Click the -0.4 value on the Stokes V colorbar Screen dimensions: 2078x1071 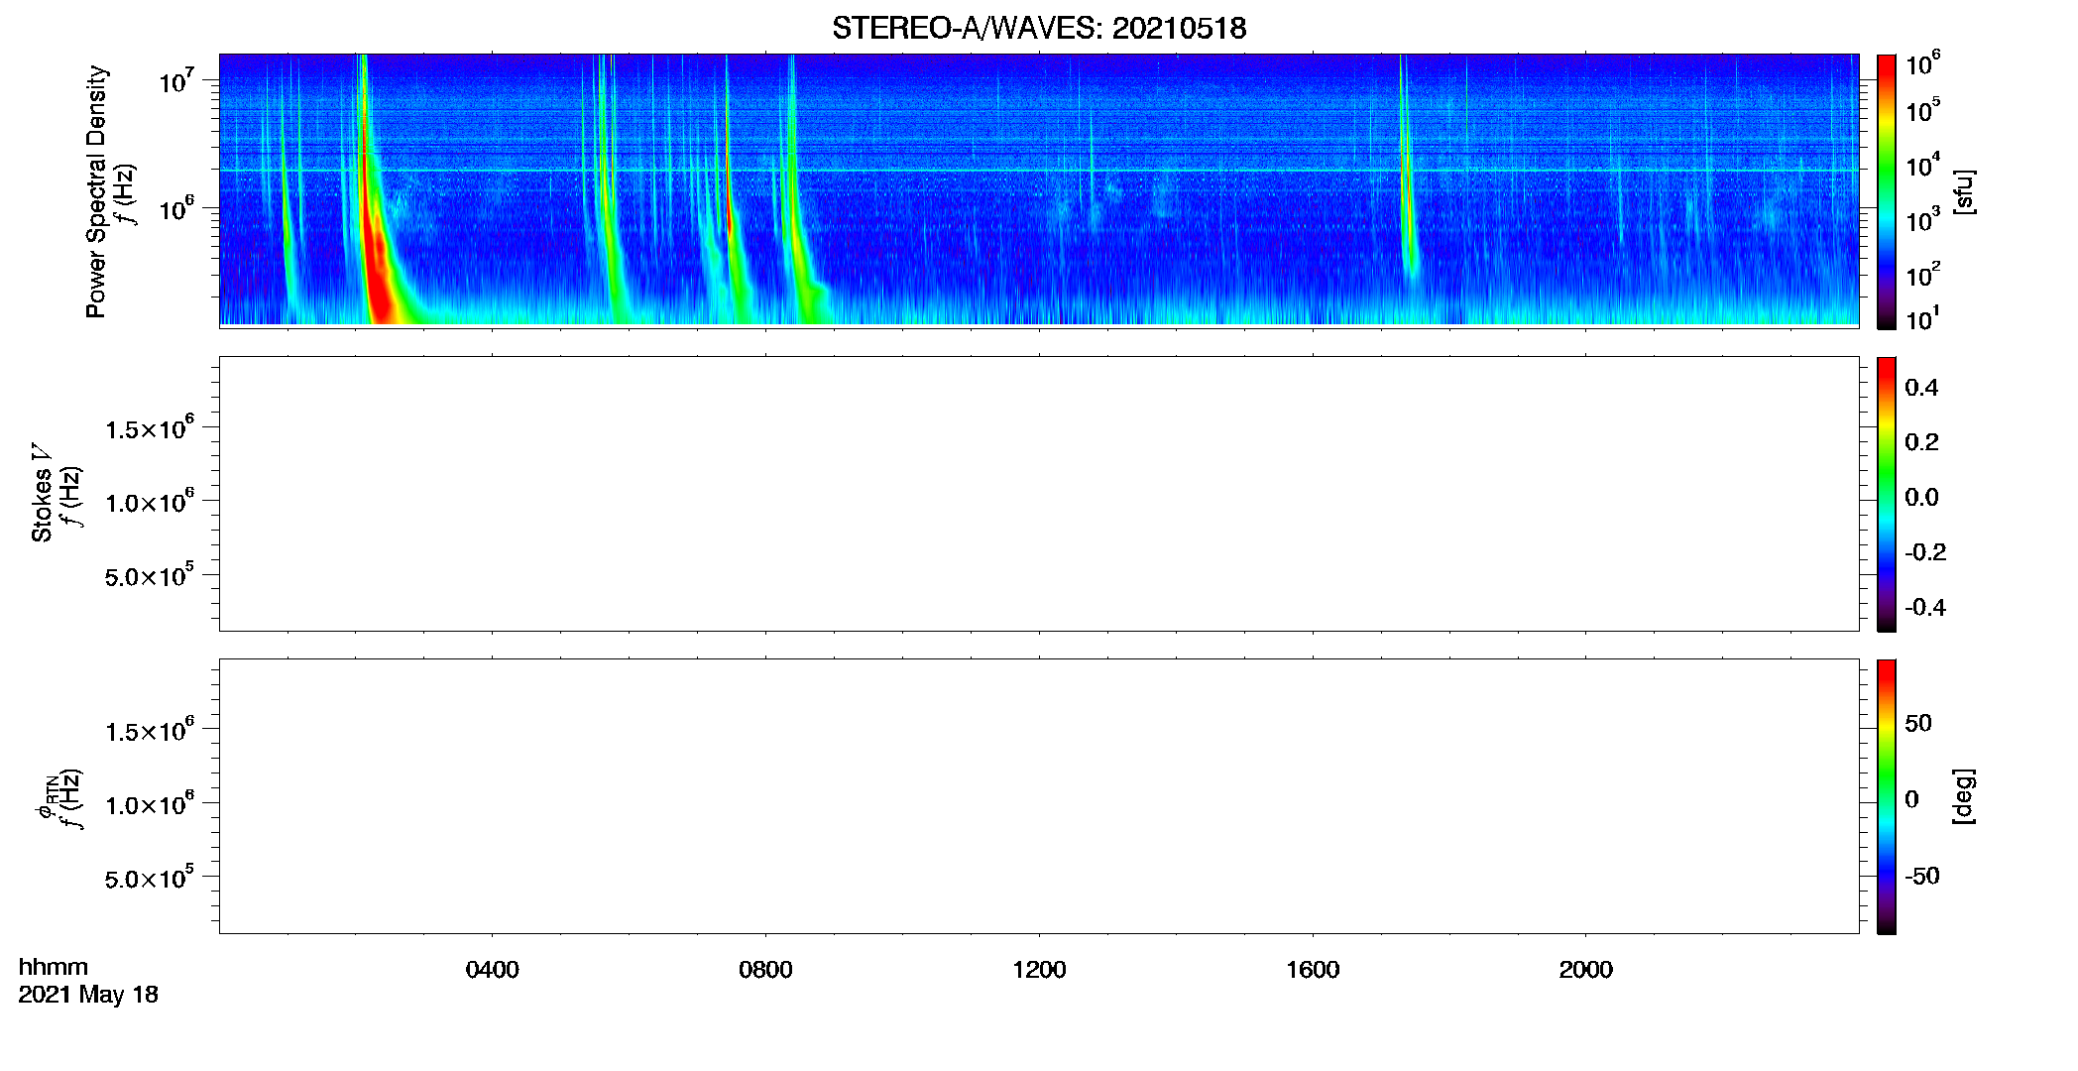pyautogui.click(x=1925, y=608)
